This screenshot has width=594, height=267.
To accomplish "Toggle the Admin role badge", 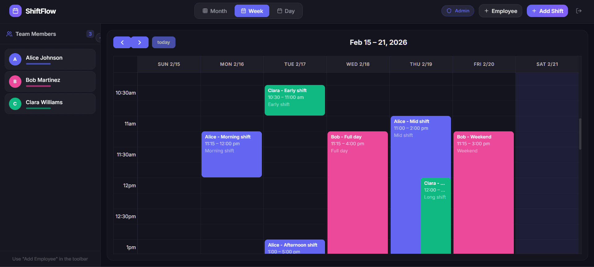I will 457,11.
